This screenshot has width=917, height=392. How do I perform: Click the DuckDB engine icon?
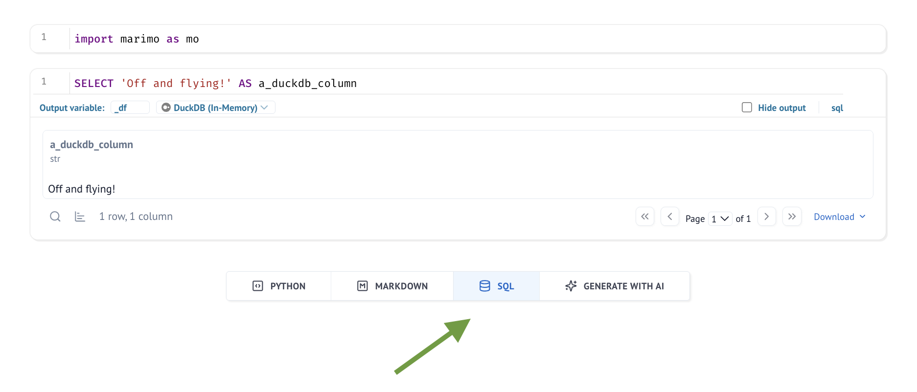tap(166, 108)
